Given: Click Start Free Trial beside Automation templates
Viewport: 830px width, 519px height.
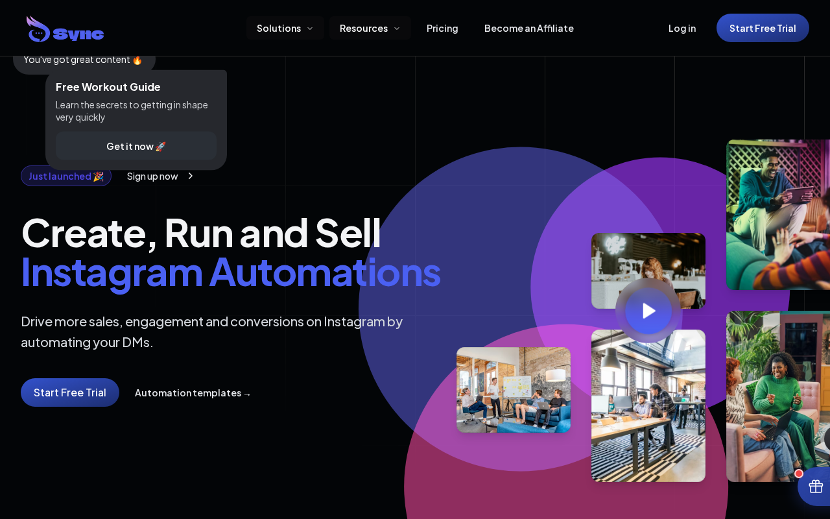Looking at the screenshot, I should pos(70,392).
